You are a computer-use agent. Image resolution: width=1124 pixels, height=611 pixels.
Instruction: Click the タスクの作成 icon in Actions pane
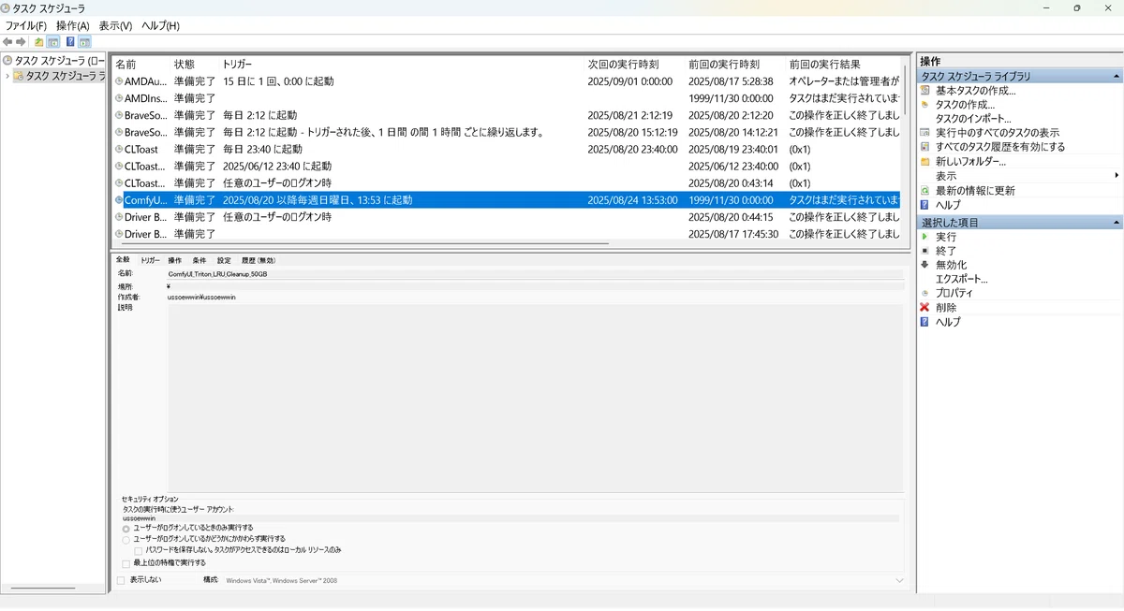(x=925, y=105)
